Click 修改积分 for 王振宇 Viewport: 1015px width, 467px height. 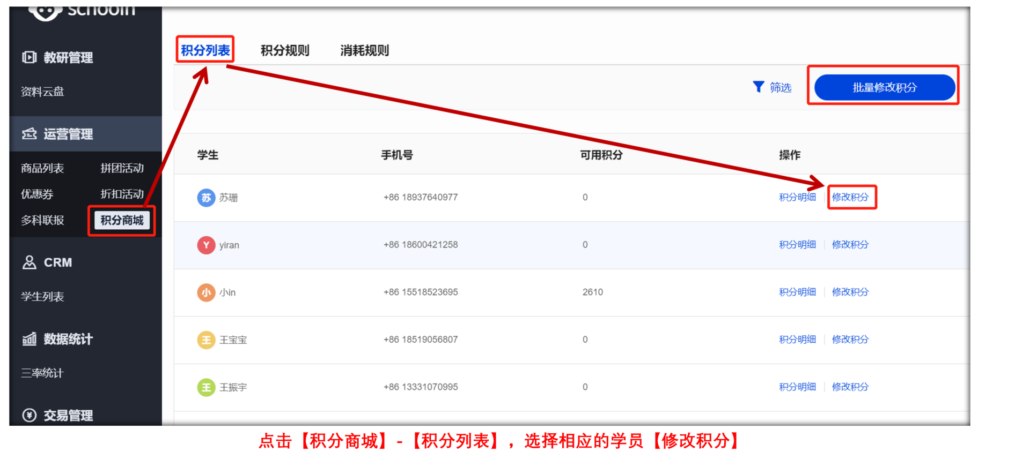point(850,387)
